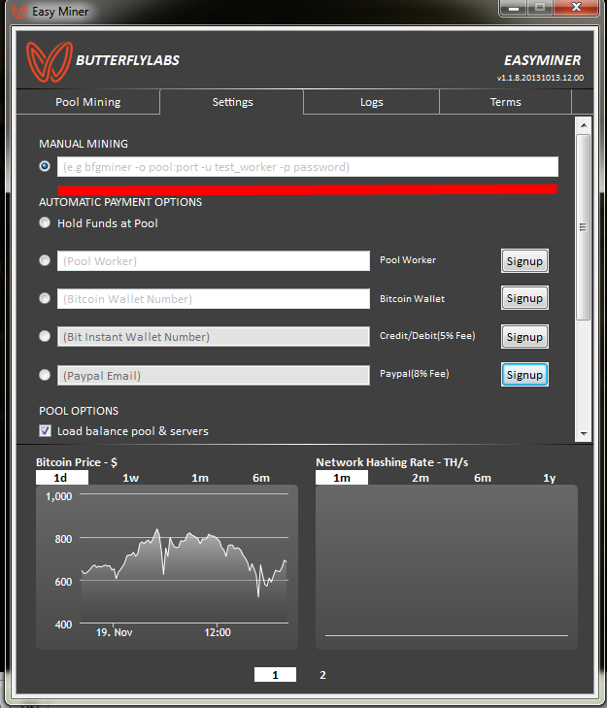
Task: Go to chart page 1
Action: point(275,675)
